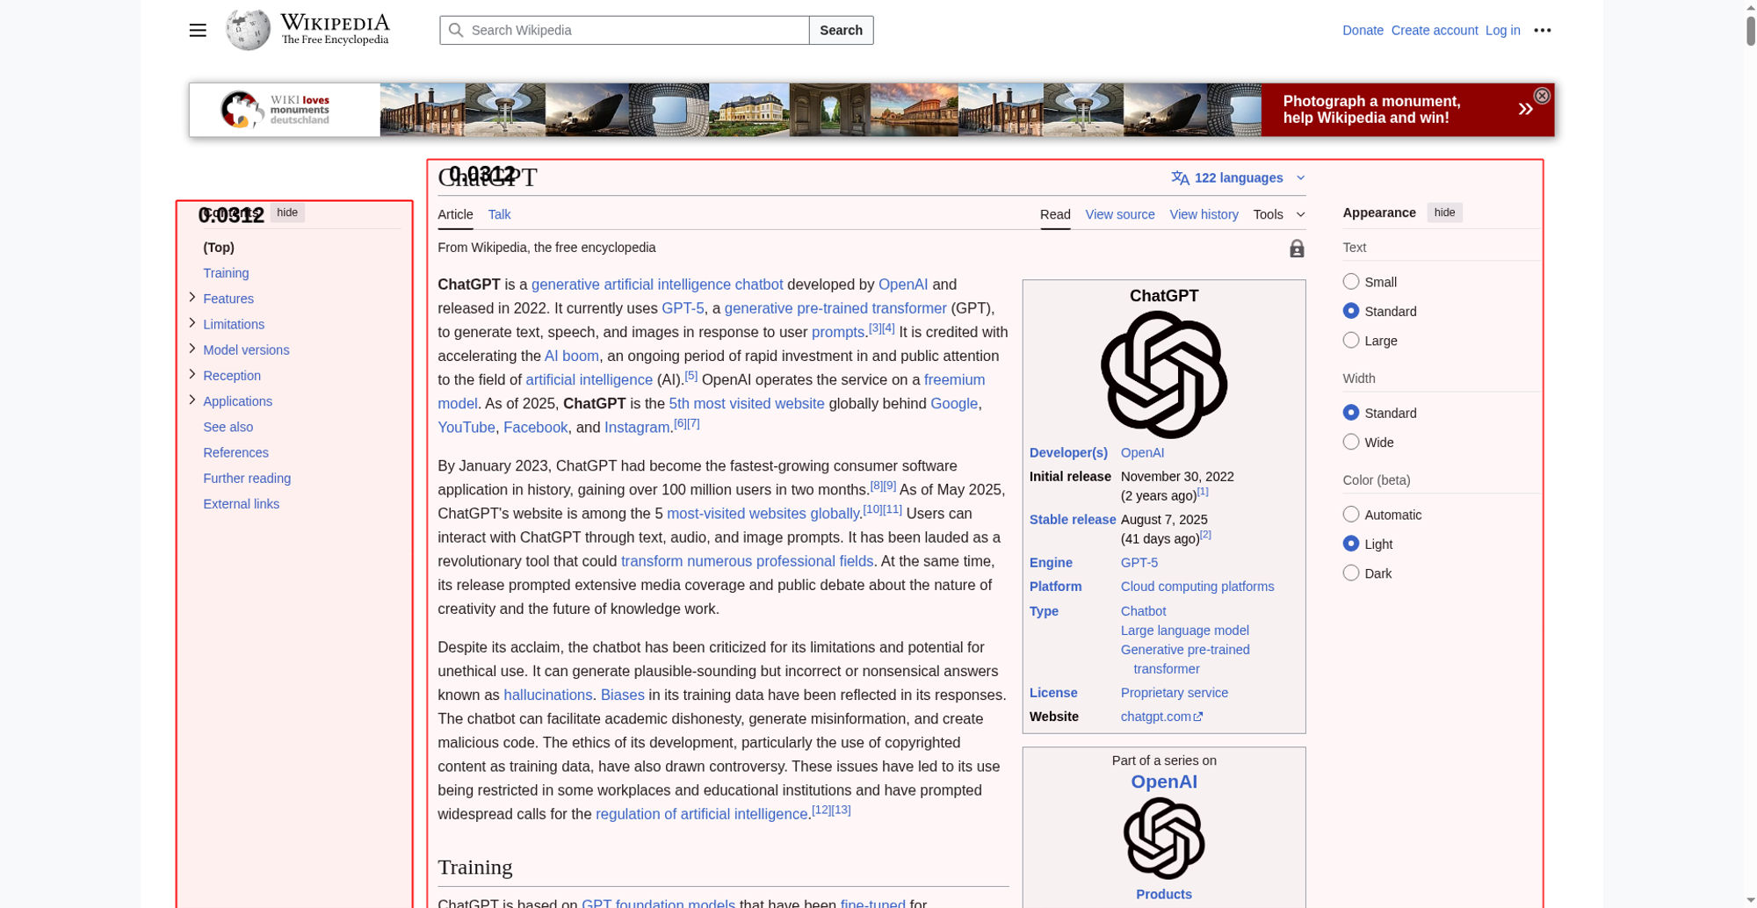
Task: Click the ChatGPT logo in infobox
Action: point(1164,375)
